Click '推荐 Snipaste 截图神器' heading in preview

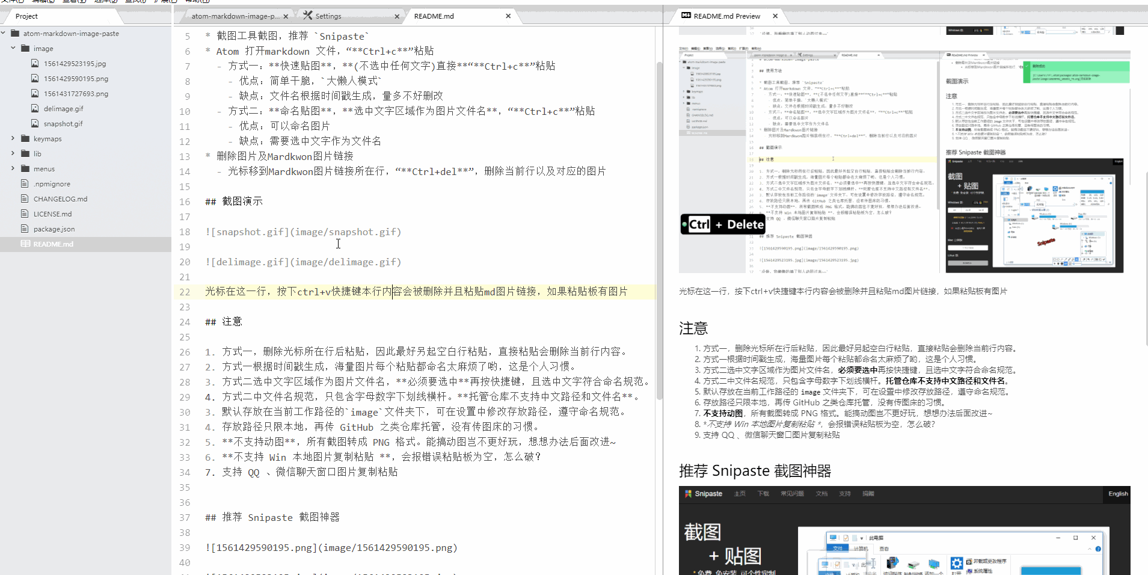pos(755,471)
